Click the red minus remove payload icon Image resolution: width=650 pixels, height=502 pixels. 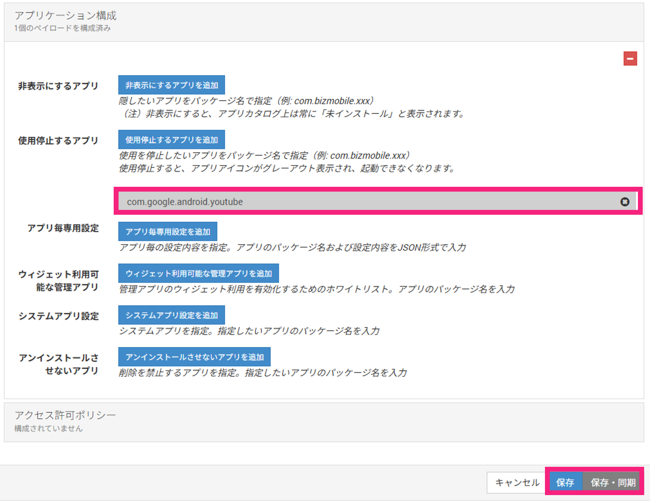(630, 59)
